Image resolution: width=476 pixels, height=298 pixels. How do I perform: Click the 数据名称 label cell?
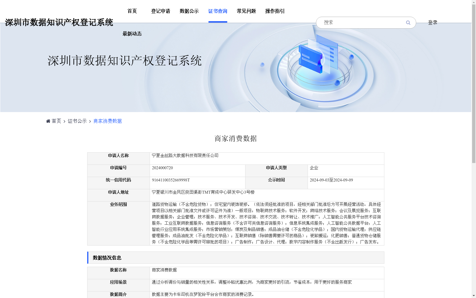(x=118, y=273)
